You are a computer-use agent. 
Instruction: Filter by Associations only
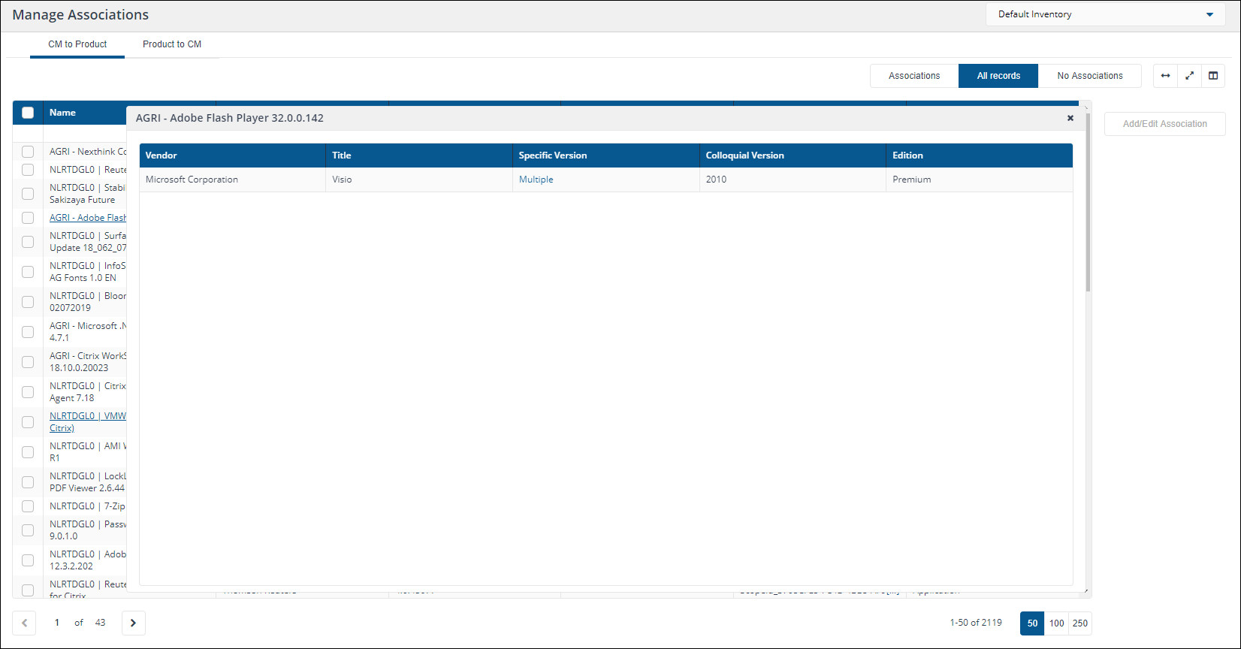(x=914, y=76)
